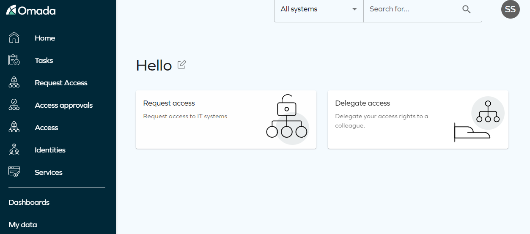This screenshot has width=530, height=234.
Task: Open the Delegate access card
Action: point(418,120)
